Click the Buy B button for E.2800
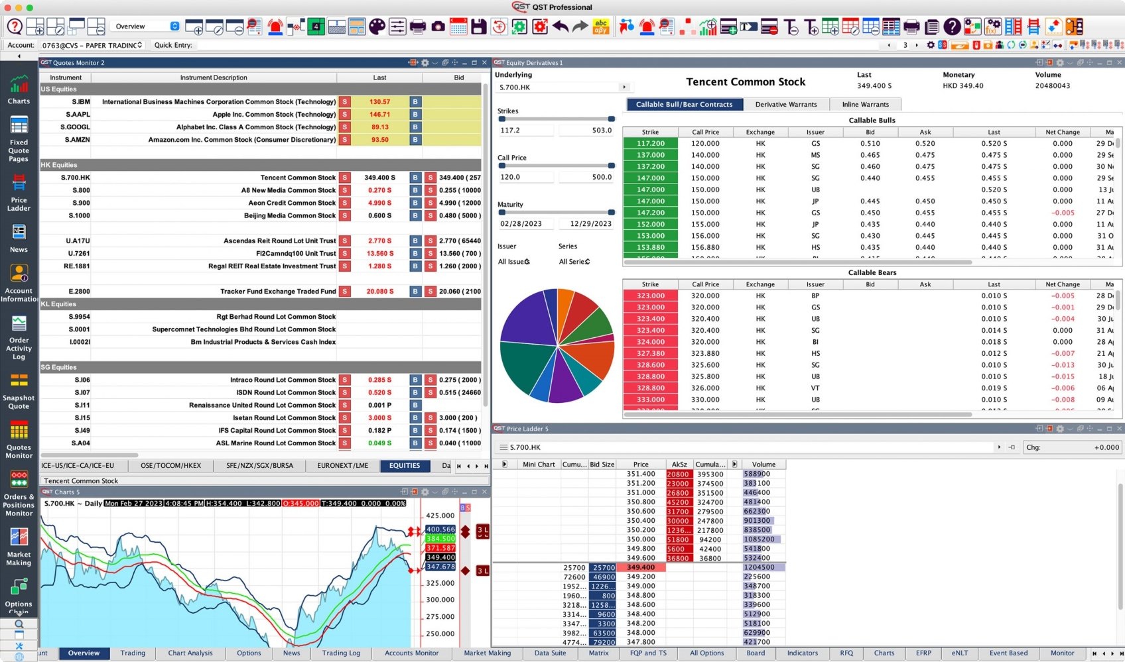 point(415,292)
